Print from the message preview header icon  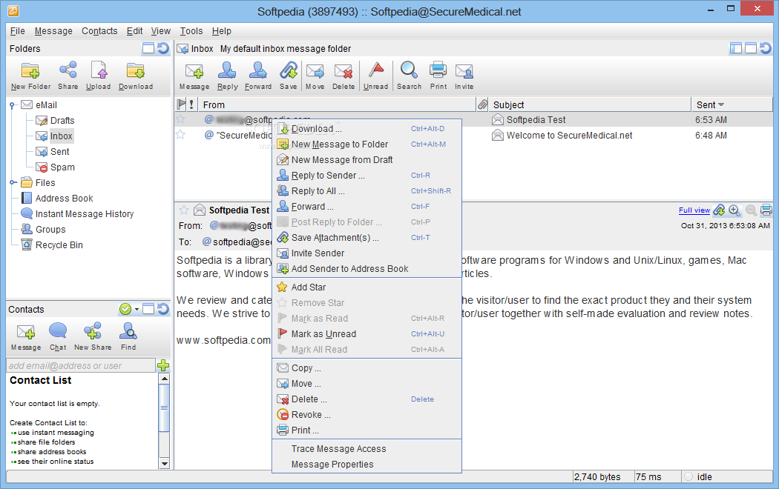(766, 210)
